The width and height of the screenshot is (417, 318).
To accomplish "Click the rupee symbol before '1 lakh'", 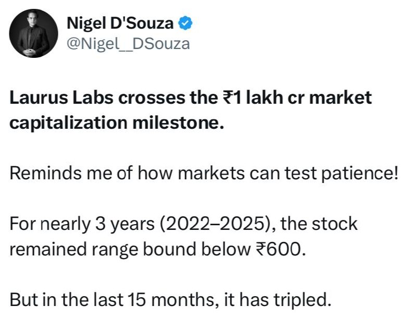I will pyautogui.click(x=228, y=97).
